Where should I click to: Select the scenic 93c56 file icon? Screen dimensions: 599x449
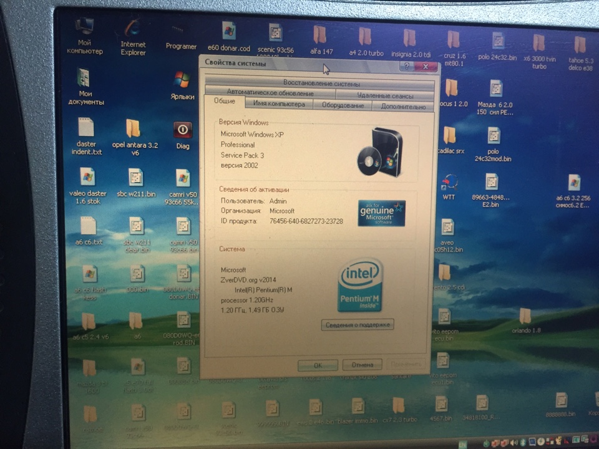pos(275,34)
